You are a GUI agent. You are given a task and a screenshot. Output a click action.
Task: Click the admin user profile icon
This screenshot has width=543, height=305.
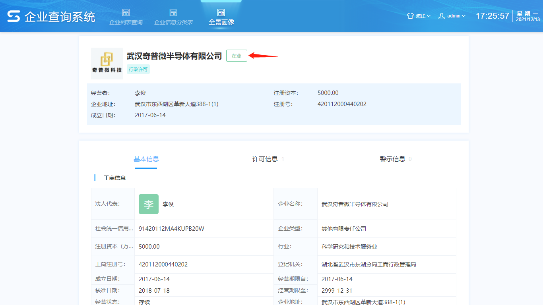[x=442, y=16]
